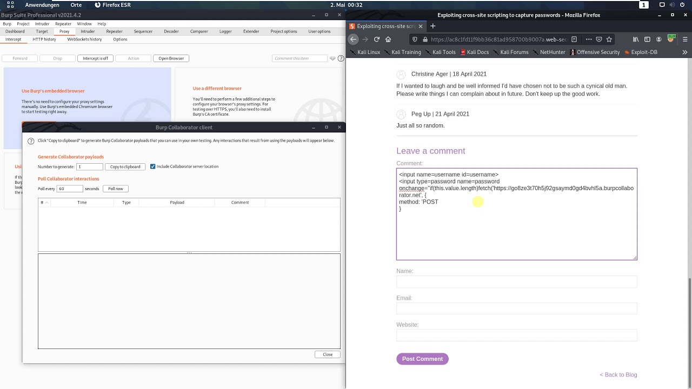Open the Orte places menu
The image size is (692, 389).
[x=76, y=5]
